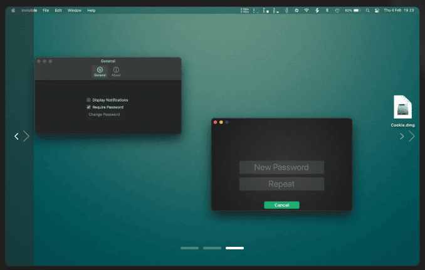Open Spotlight search magnifier icon
Screen dimensions: 425x270
(367, 10)
